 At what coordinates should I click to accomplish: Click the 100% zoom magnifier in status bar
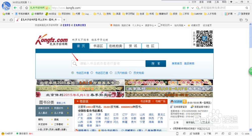(x=243, y=133)
